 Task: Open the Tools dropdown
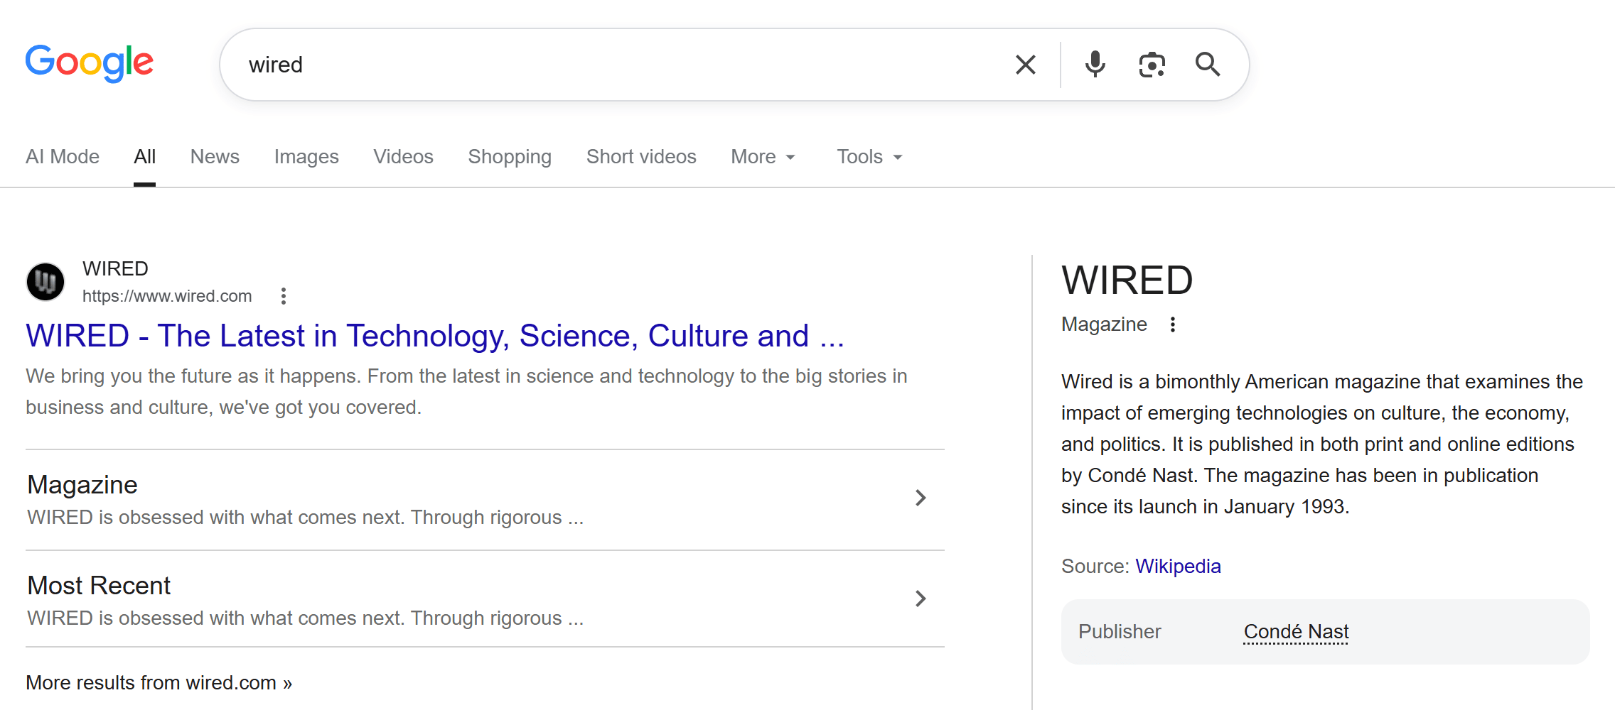(869, 157)
